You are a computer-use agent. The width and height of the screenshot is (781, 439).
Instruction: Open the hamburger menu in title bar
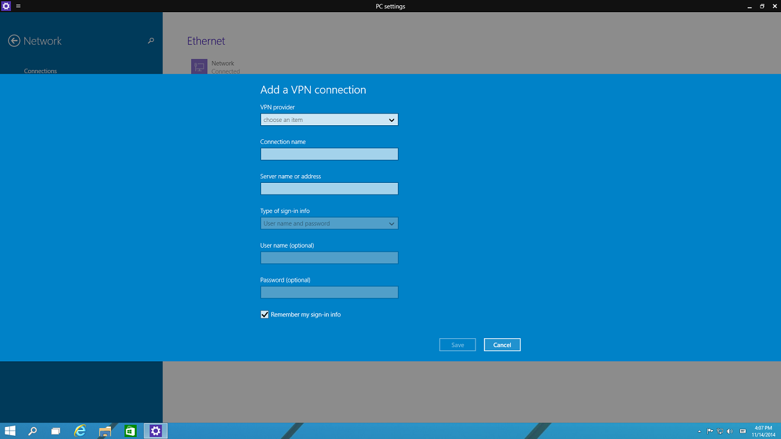[18, 6]
